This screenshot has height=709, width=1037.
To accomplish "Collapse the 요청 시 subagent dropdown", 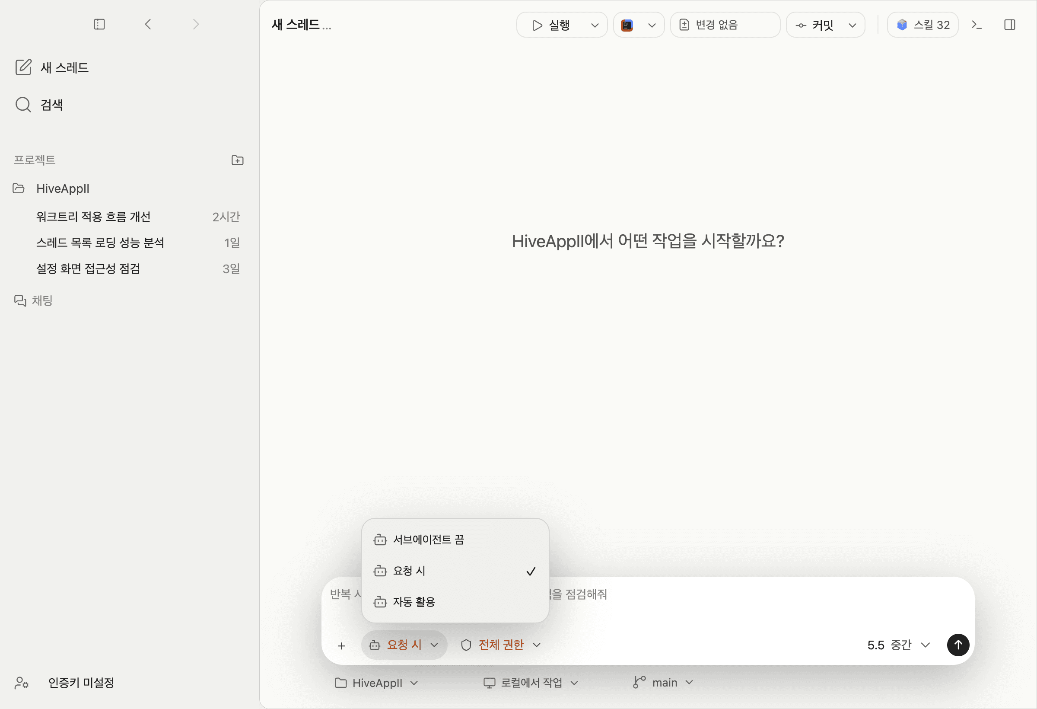I will pos(404,645).
